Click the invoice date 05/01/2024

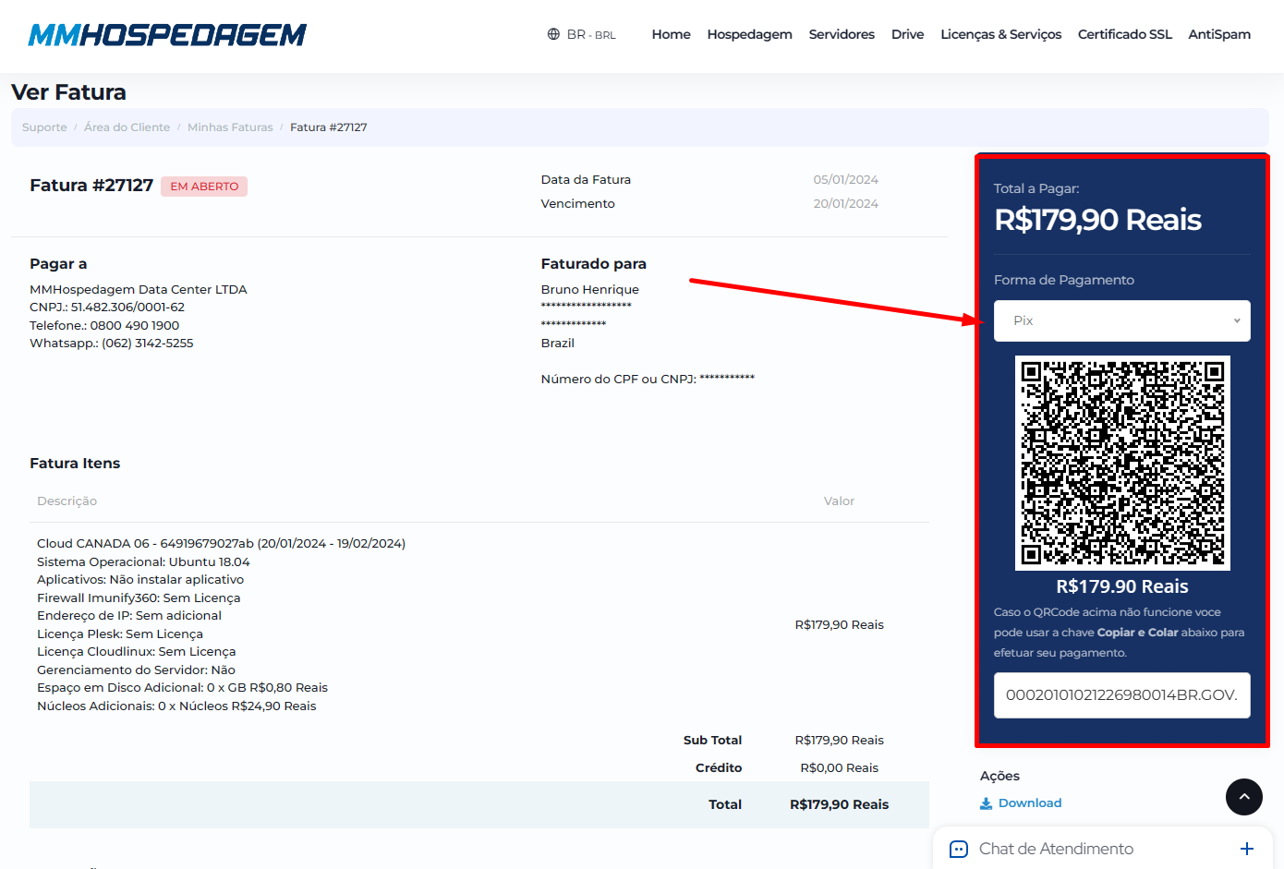point(845,180)
